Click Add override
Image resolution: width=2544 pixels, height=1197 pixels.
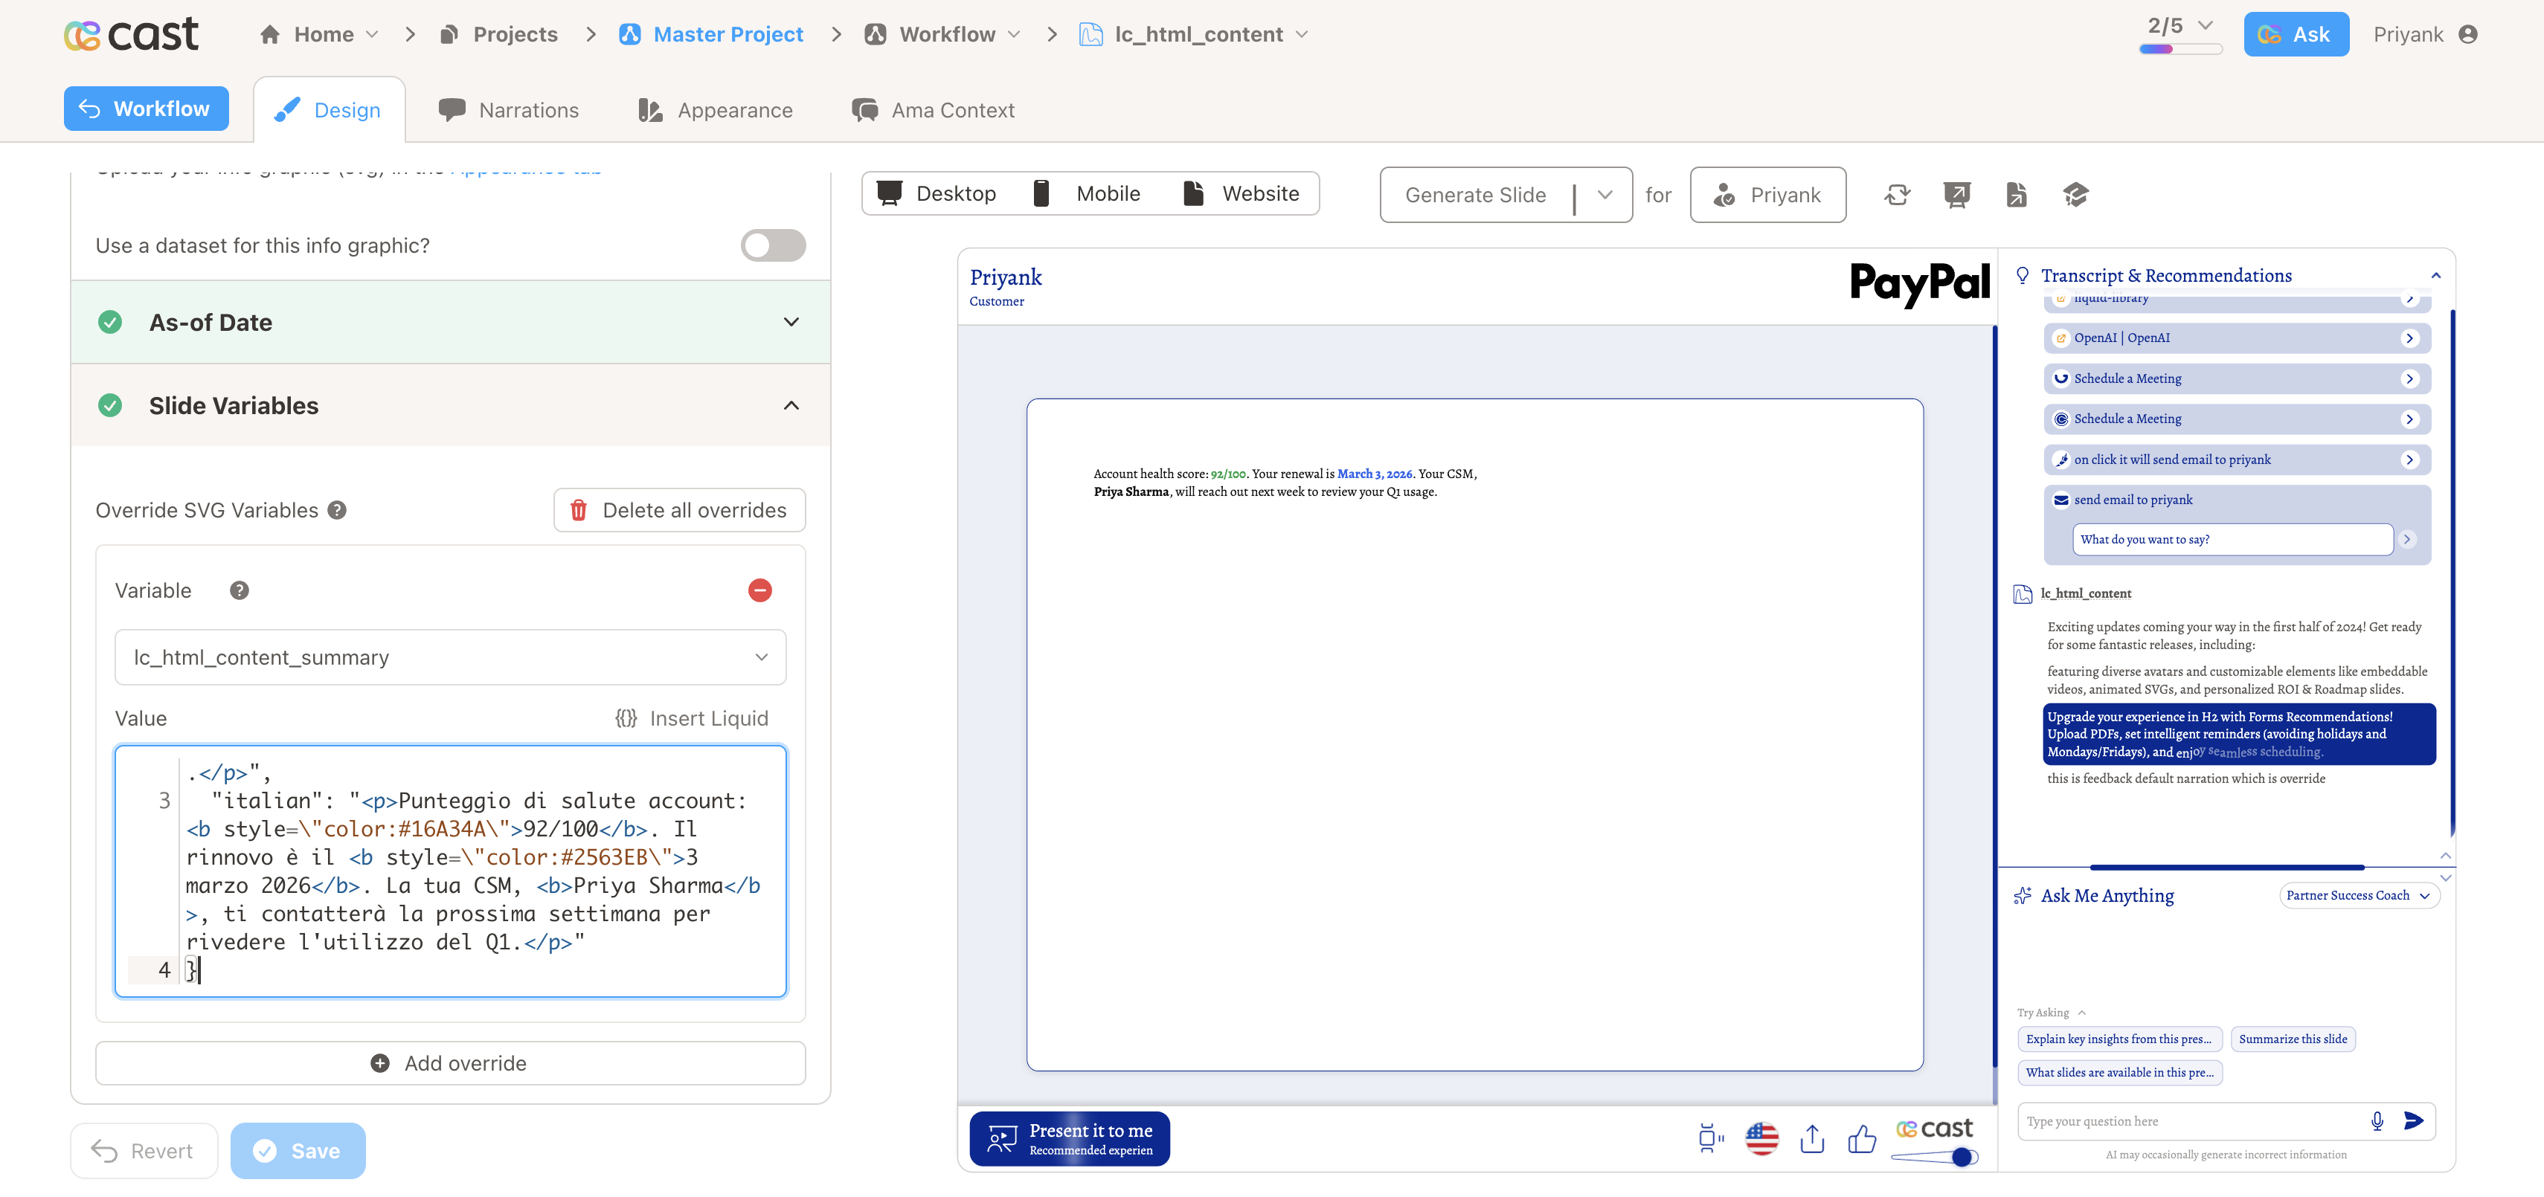[x=450, y=1062]
